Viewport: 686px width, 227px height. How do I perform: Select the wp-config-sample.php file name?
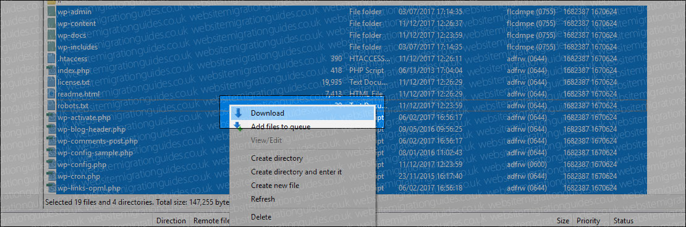95,153
